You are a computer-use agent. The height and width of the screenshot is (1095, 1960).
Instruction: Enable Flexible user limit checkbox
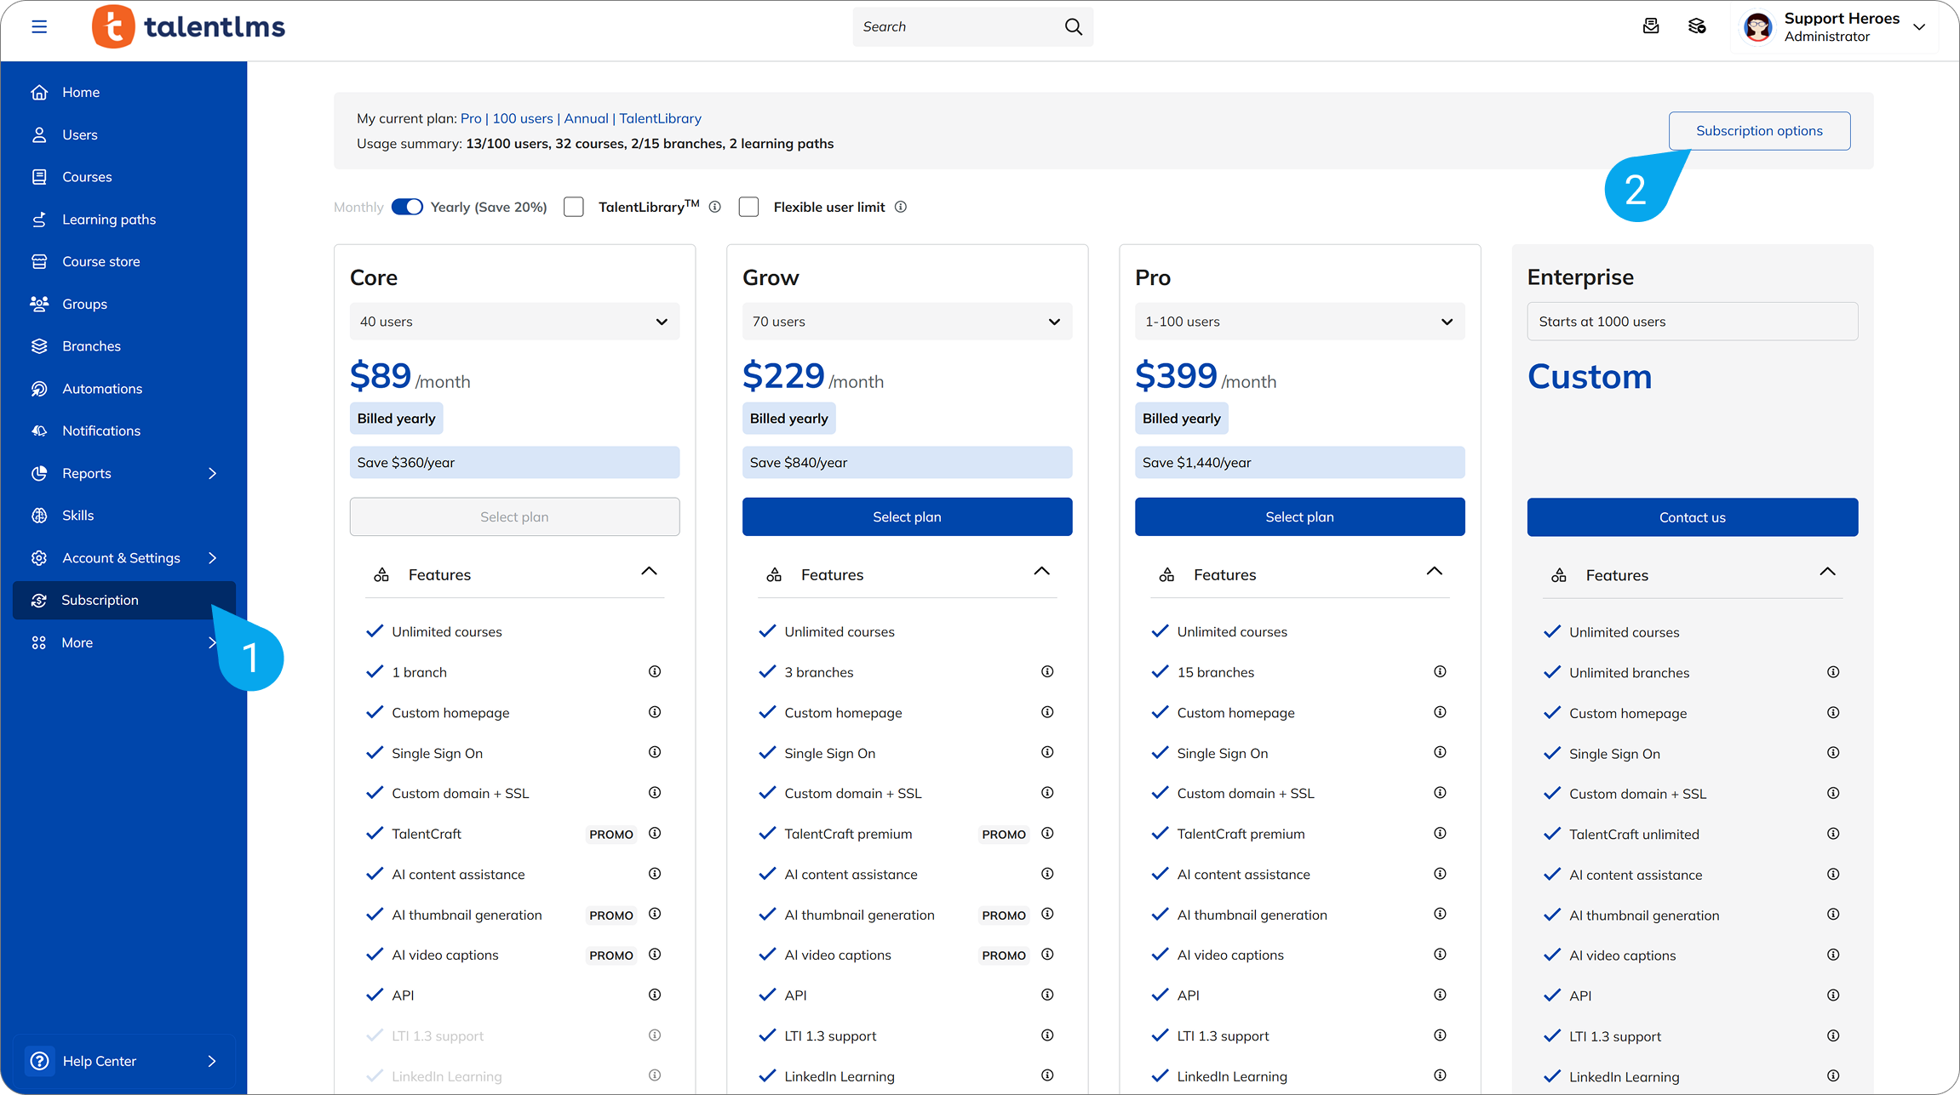(x=748, y=207)
